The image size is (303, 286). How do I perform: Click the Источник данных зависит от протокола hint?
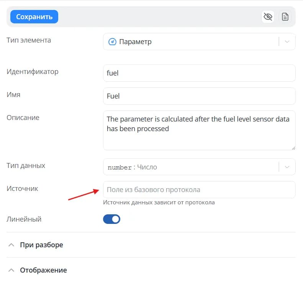159,202
